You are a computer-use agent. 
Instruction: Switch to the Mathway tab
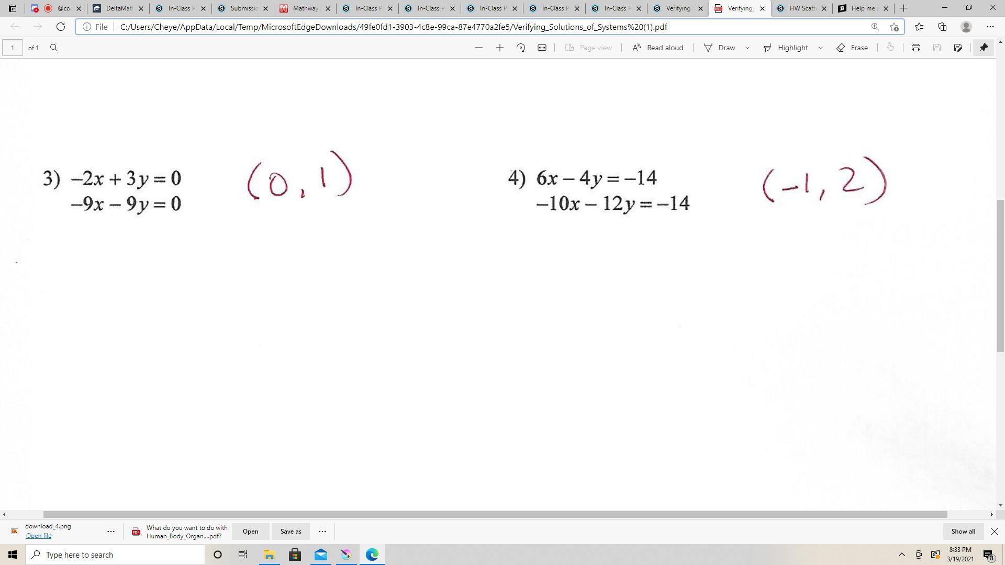[x=305, y=8]
